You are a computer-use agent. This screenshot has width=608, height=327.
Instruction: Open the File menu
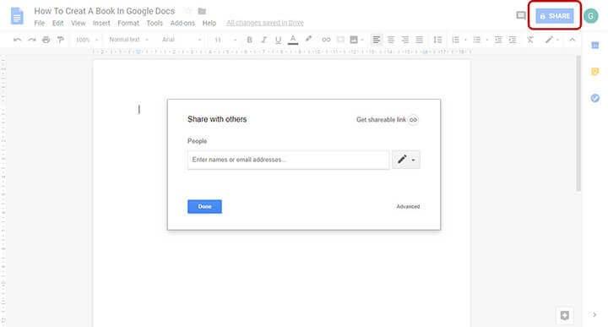pyautogui.click(x=39, y=24)
